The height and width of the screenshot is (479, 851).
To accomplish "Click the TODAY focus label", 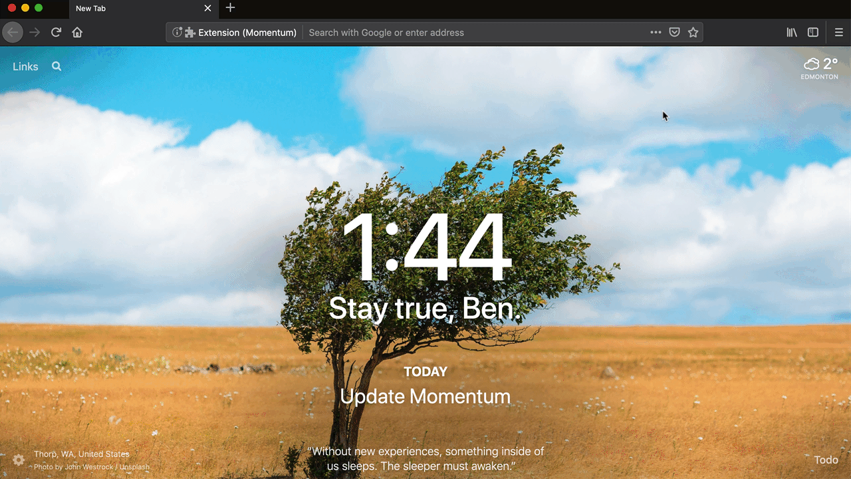I will point(425,372).
